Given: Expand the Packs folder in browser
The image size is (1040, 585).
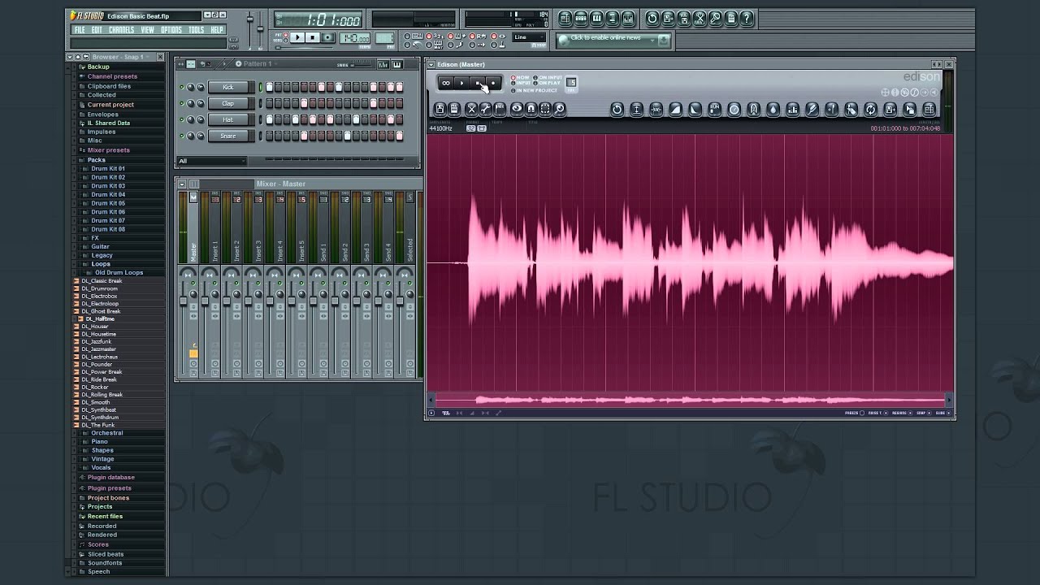Looking at the screenshot, I should point(97,160).
